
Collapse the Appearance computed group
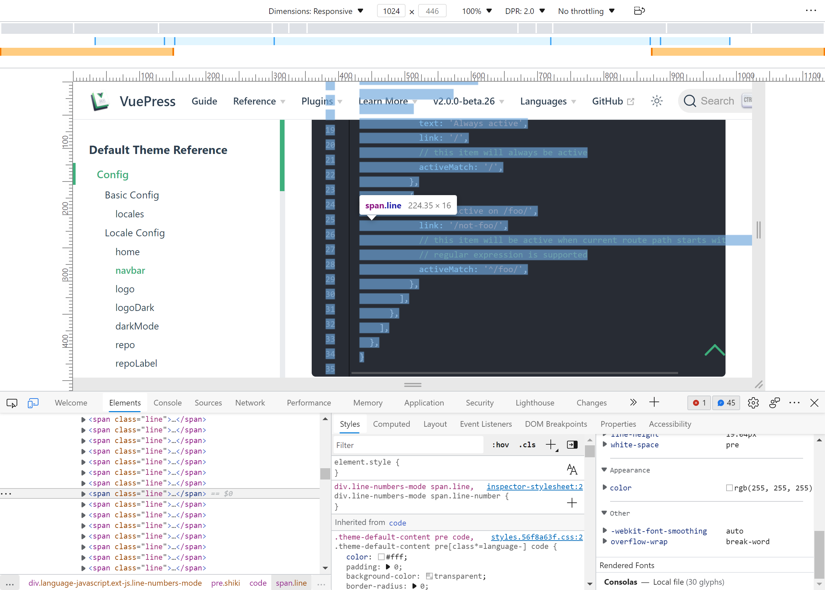(x=604, y=470)
